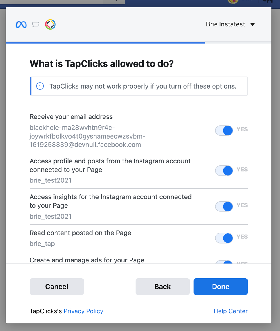
Task: Disable Access profile and posts Instagram permission
Action: pos(224,171)
